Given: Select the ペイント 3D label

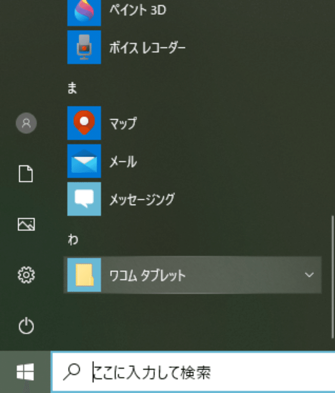Looking at the screenshot, I should coord(138,10).
